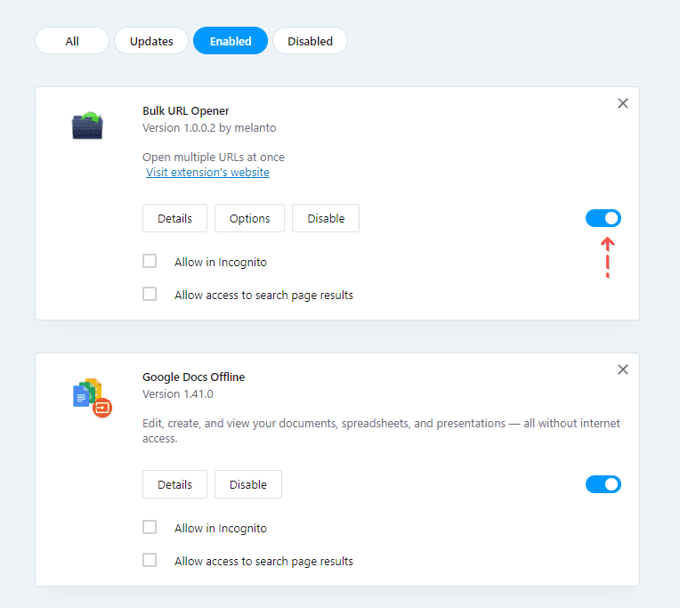
Task: Open Details for Google Docs Offline
Action: tap(174, 484)
